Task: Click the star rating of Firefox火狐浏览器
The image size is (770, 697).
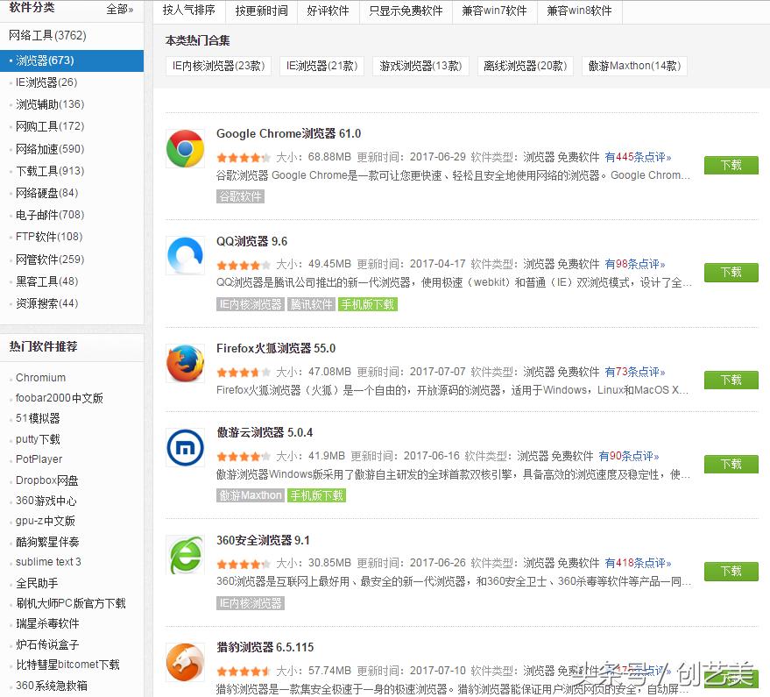Action: (244, 371)
